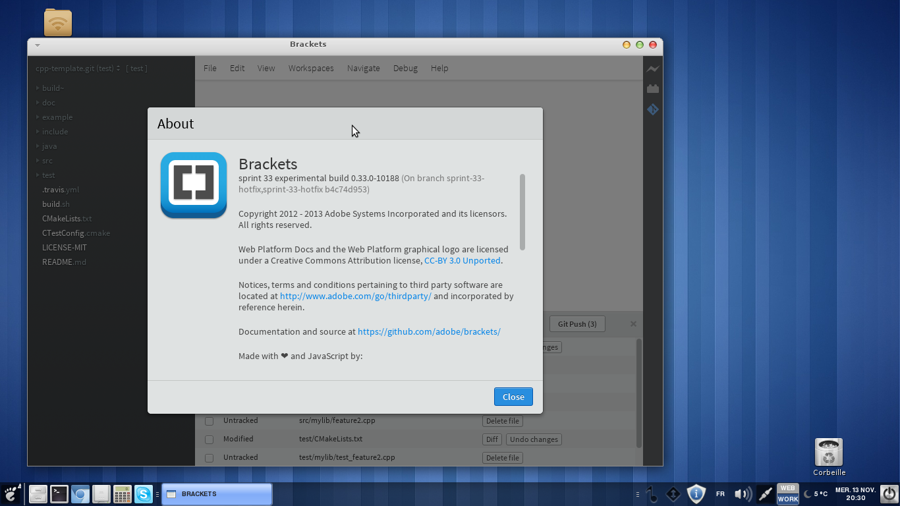Launch the file manager from taskbar
Screen dimensions: 900x506
pos(38,494)
